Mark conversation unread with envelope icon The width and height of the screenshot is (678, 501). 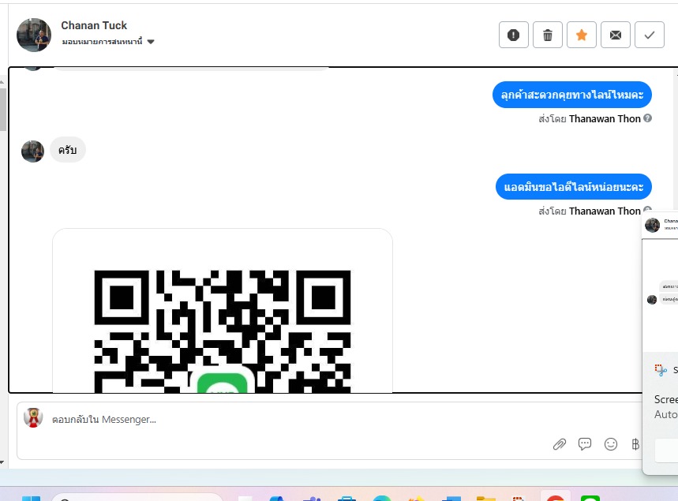pos(616,35)
